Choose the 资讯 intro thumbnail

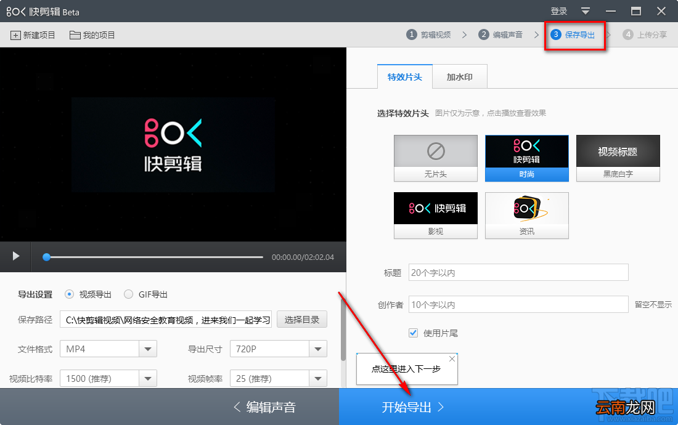click(x=526, y=215)
